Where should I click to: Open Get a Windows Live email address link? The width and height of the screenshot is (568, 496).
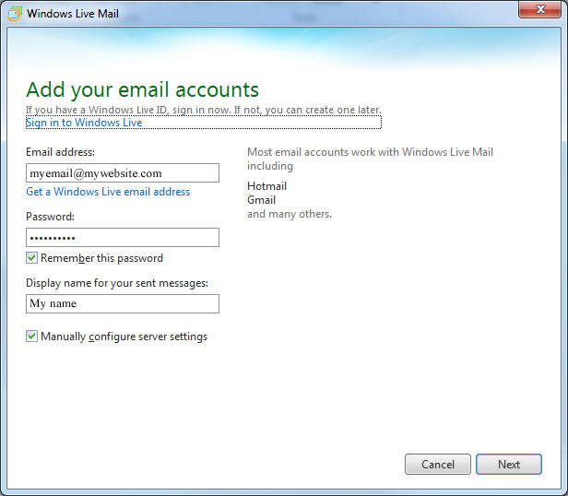point(108,192)
